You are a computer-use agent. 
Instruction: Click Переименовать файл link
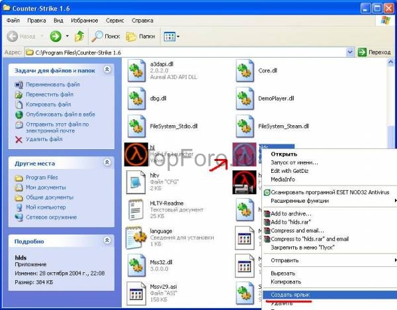coord(53,84)
